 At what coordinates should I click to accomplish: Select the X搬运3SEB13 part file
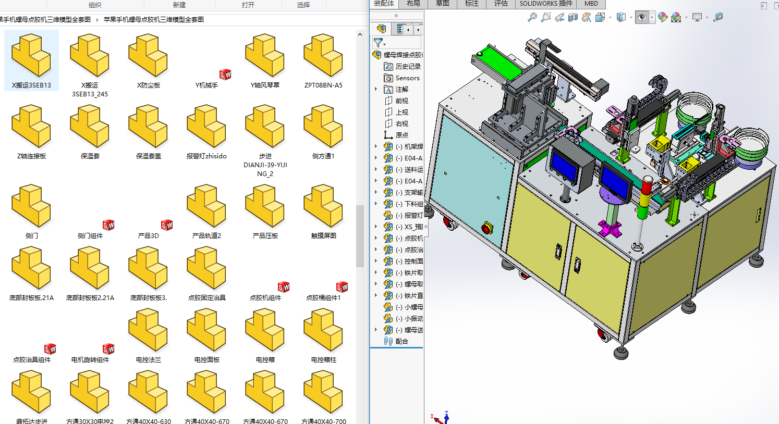[31, 61]
